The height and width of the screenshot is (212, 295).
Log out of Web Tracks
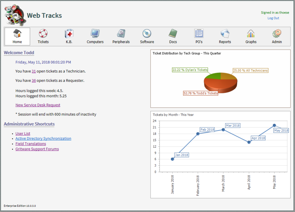pos(273,18)
